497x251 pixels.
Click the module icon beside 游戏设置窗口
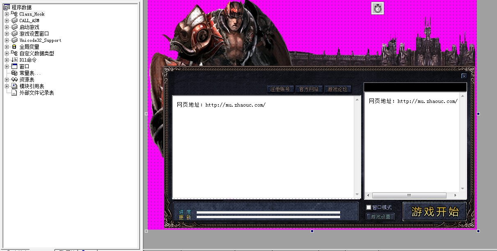tap(14, 34)
